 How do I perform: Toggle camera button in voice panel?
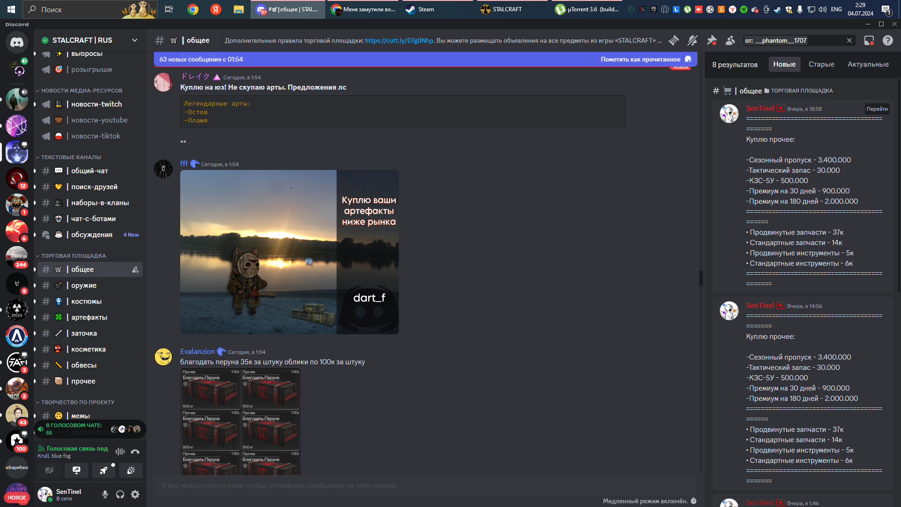(x=49, y=470)
